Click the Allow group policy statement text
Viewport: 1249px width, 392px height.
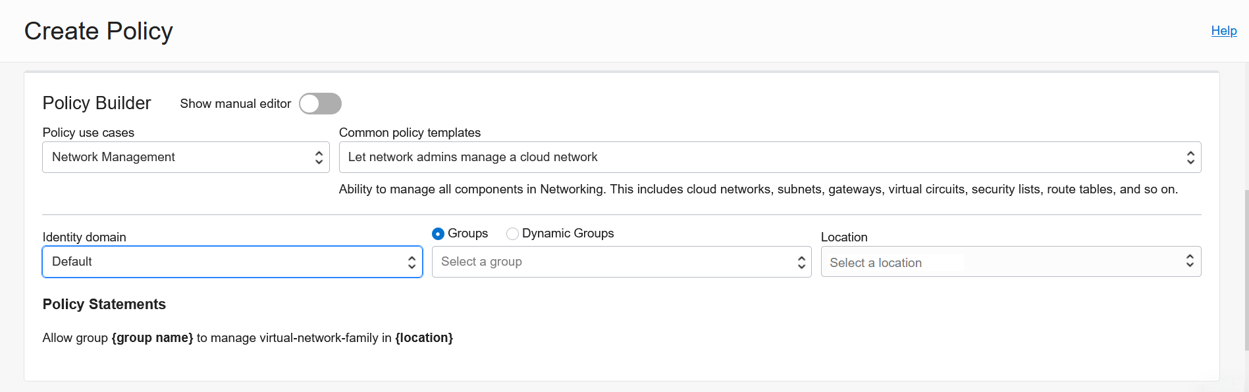[x=248, y=338]
